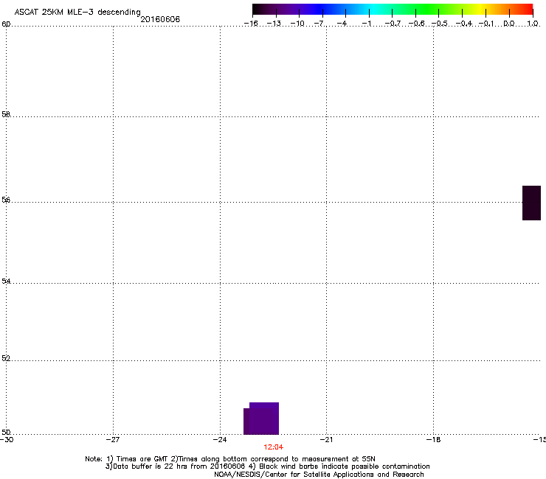Click the latitude label 58
This screenshot has height=479, width=546.
pos(6,114)
